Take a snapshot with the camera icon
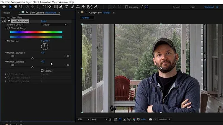Viewport: 223px width, 125px height. point(150,119)
